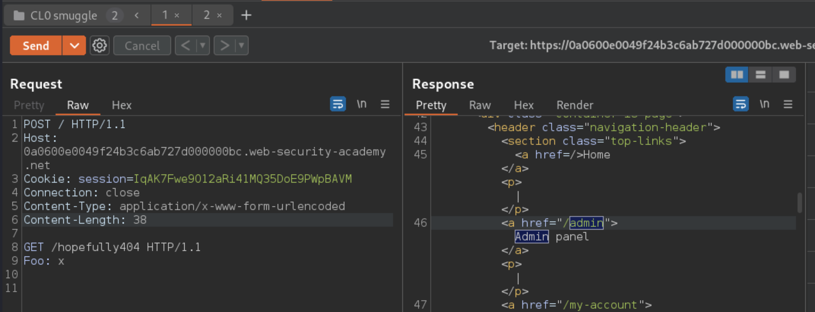Viewport: 815px width, 312px height.
Task: Go to previous request in history
Action: [185, 46]
